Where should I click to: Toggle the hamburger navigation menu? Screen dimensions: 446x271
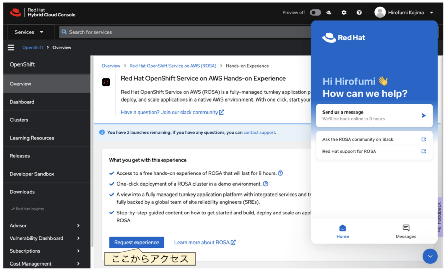coord(11,47)
